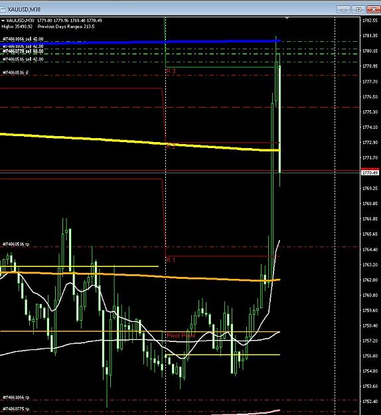Select the #74860516 sell 42.00 order label
The image size is (381, 415).
(23, 59)
